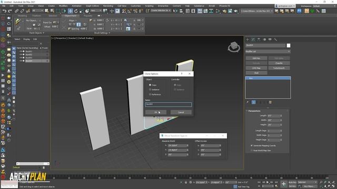Screen dimensions: 337x189
Task: Apply the Shell modifier button
Action: point(256,73)
